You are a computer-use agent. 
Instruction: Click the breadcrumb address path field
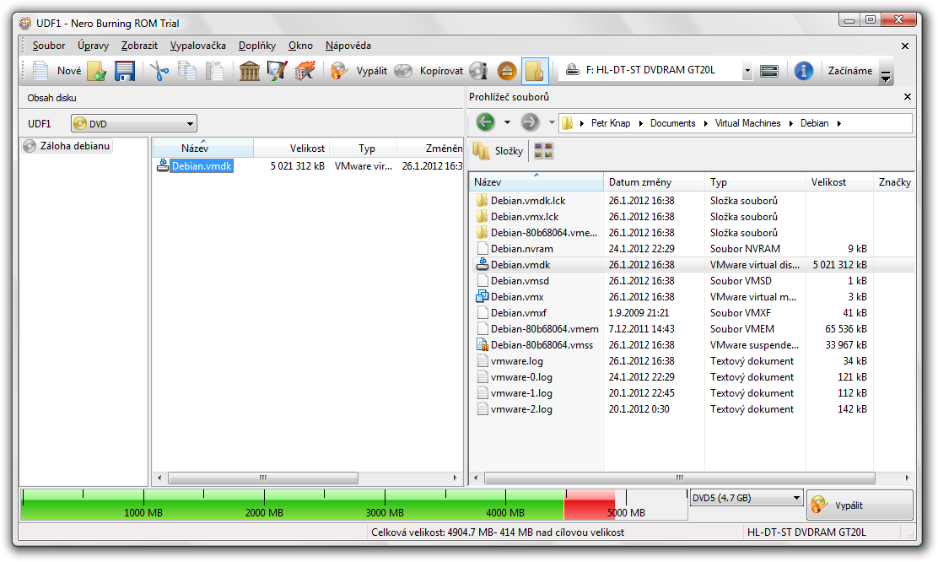pyautogui.click(x=736, y=123)
